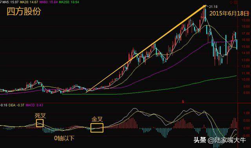Click the red square icon beside the diamond
The height and width of the screenshot is (148, 251).
tap(235, 2)
